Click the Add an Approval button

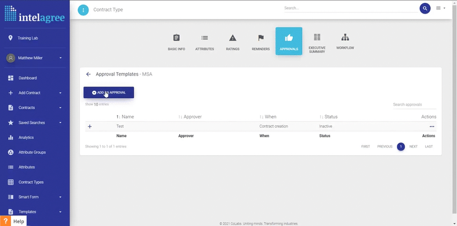coord(108,92)
